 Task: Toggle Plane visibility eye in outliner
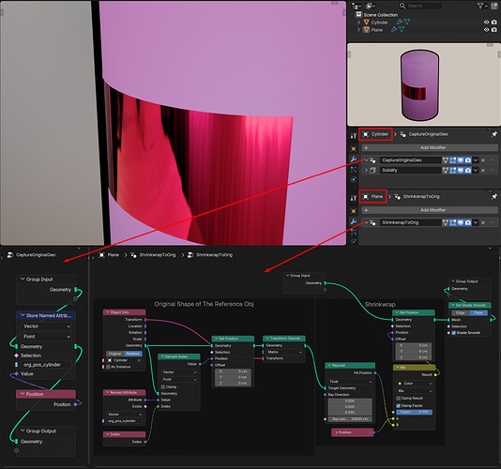coord(486,30)
